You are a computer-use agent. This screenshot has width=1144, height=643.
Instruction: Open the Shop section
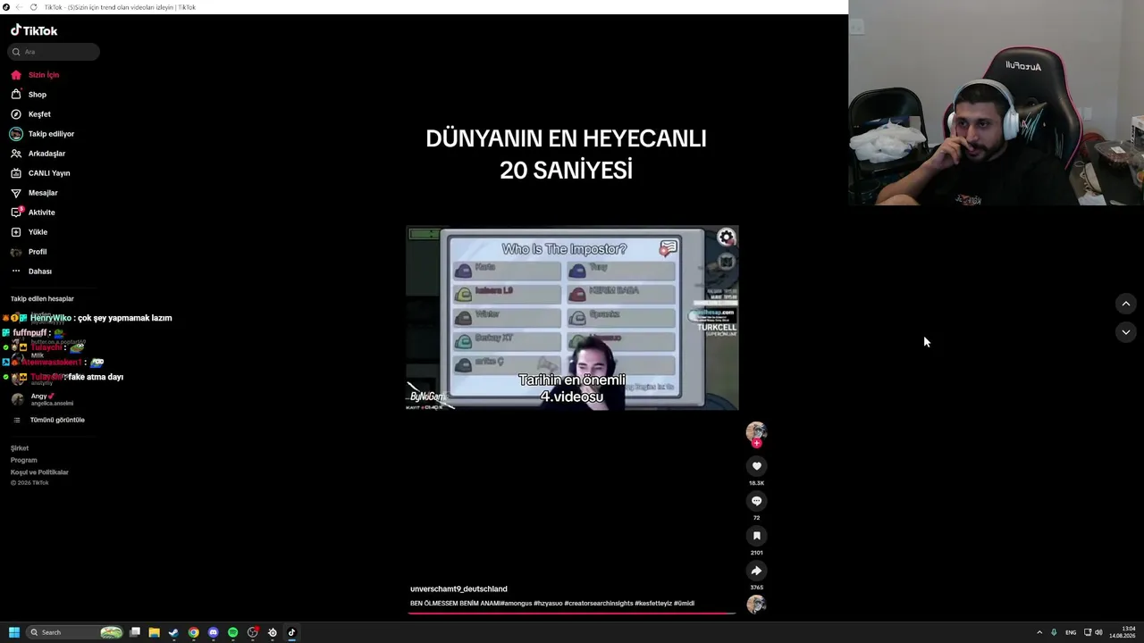coord(29,95)
